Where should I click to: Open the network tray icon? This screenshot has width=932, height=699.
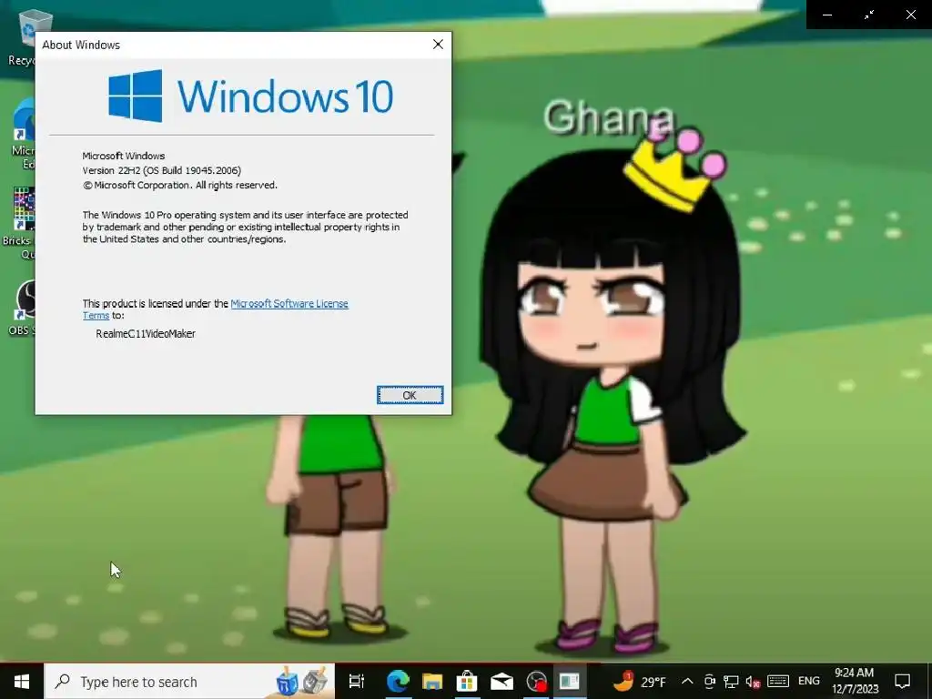point(731,681)
